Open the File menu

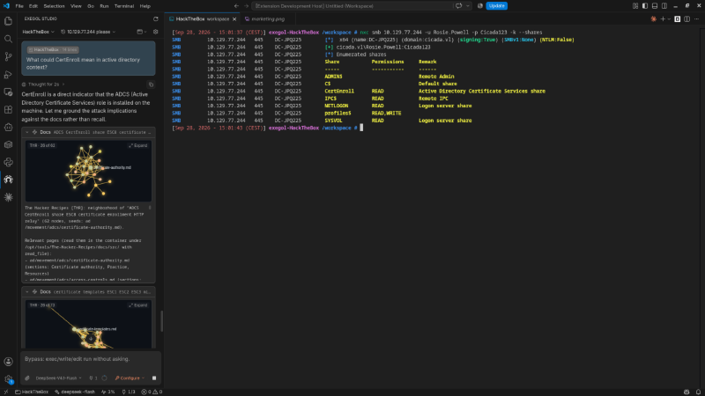[x=19, y=6]
